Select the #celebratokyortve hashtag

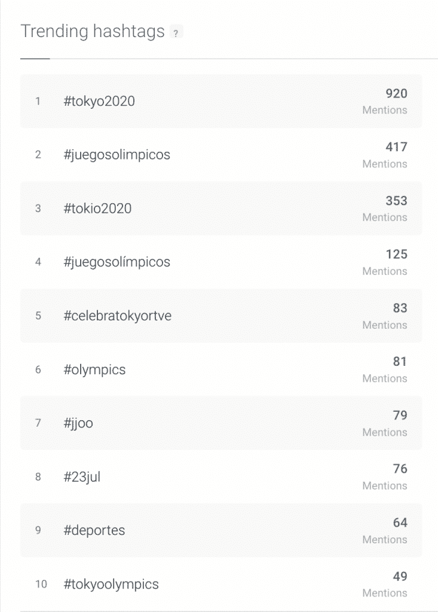(117, 316)
